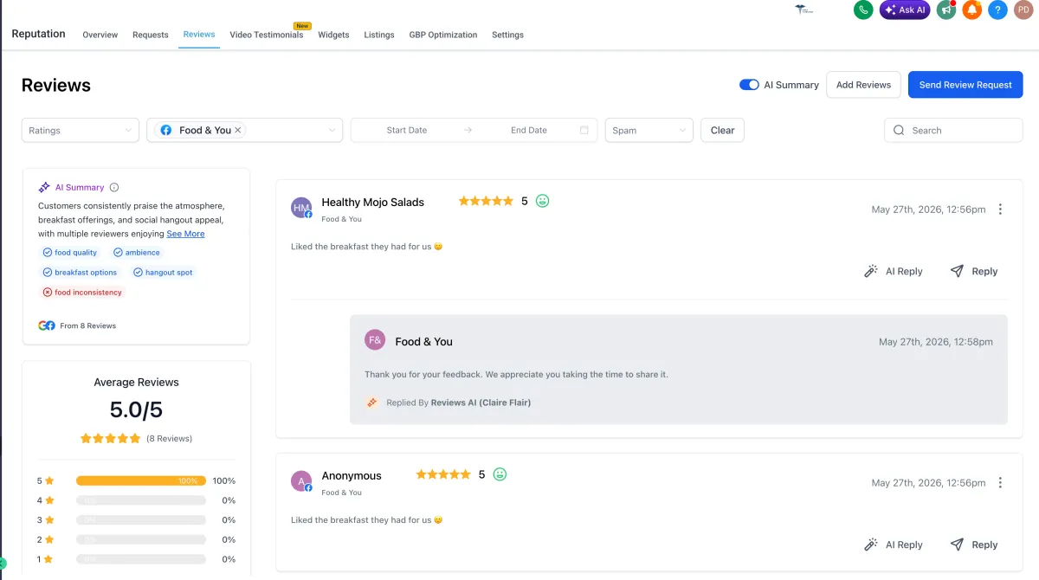Select the food quality tag
The image size is (1039, 580).
point(70,253)
